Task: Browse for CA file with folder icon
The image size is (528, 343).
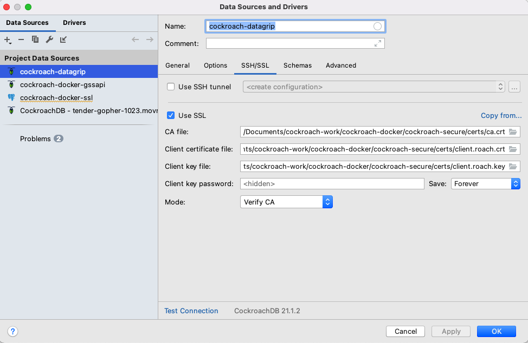Action: pyautogui.click(x=513, y=131)
